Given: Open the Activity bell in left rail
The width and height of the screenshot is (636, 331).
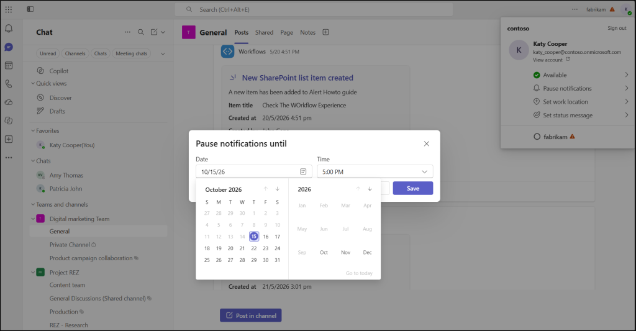Looking at the screenshot, I should tap(9, 29).
